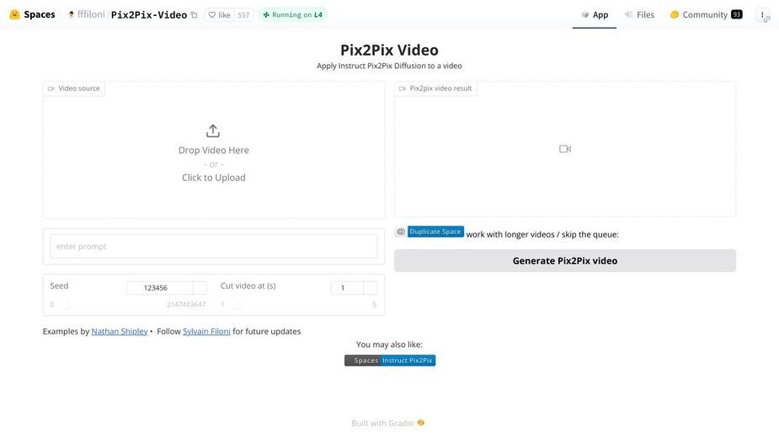Switch to the App tab
The height and width of the screenshot is (438, 779).
[595, 15]
